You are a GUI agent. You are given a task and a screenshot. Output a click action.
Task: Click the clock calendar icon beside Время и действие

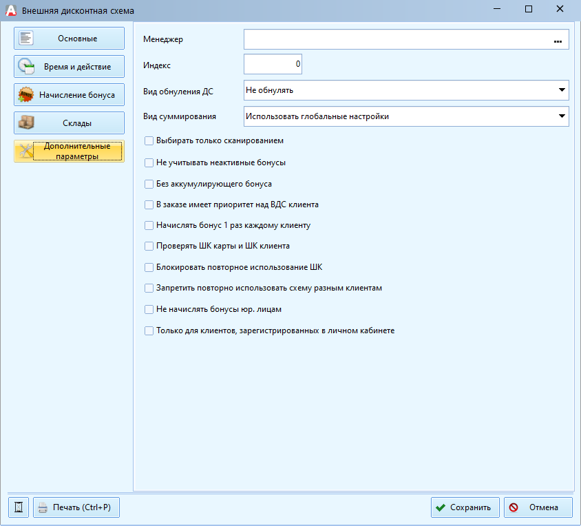[26, 66]
